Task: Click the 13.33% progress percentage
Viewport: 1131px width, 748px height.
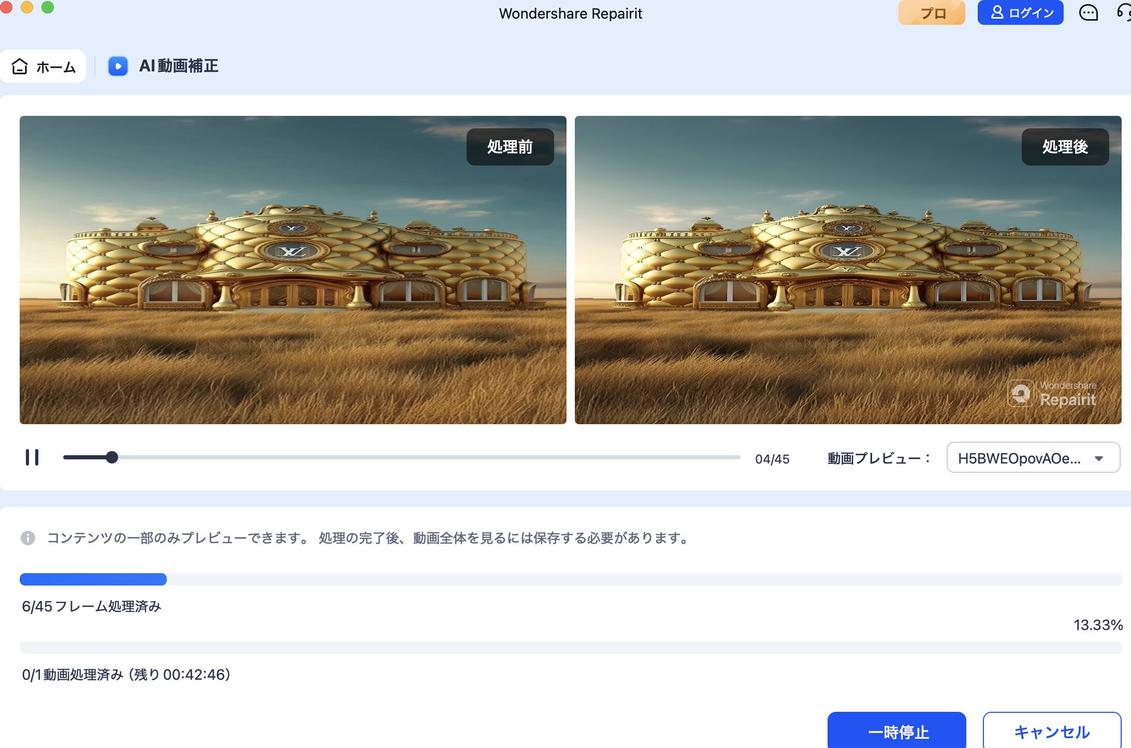Action: click(x=1098, y=625)
